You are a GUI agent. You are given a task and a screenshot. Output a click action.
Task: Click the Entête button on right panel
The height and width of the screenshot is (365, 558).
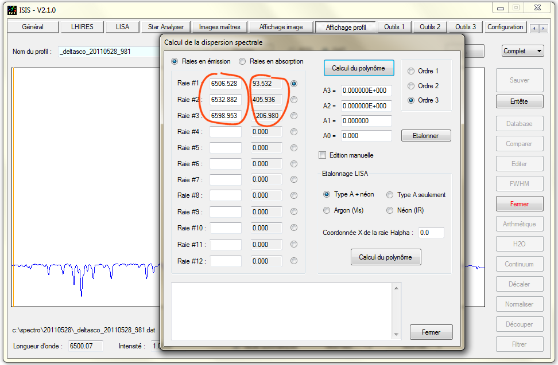(519, 101)
